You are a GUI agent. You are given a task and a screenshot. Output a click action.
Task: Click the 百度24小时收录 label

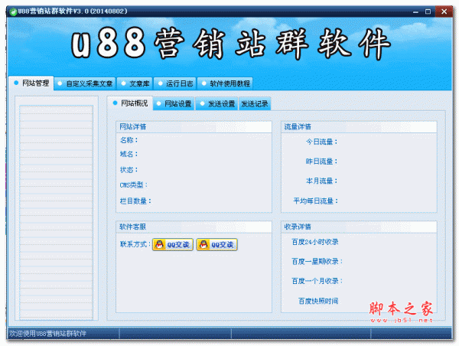pos(315,242)
